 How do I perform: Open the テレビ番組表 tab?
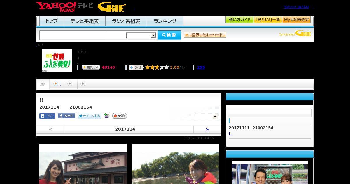click(x=85, y=21)
